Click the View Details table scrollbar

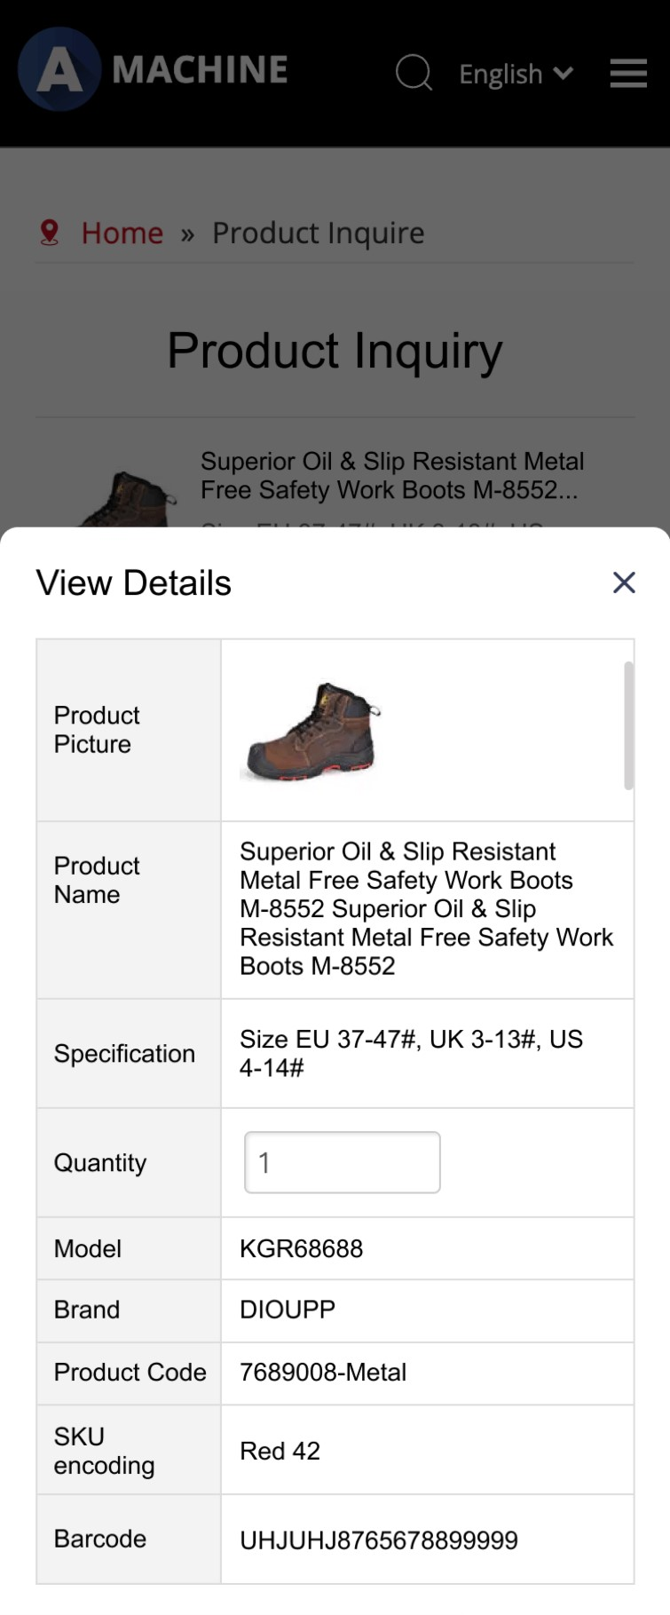tap(628, 724)
